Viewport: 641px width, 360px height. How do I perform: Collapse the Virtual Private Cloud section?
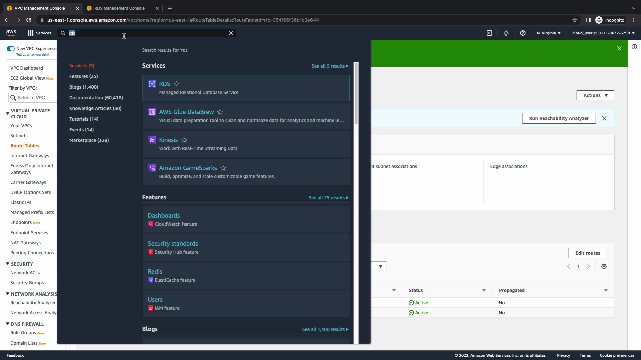pos(7,113)
